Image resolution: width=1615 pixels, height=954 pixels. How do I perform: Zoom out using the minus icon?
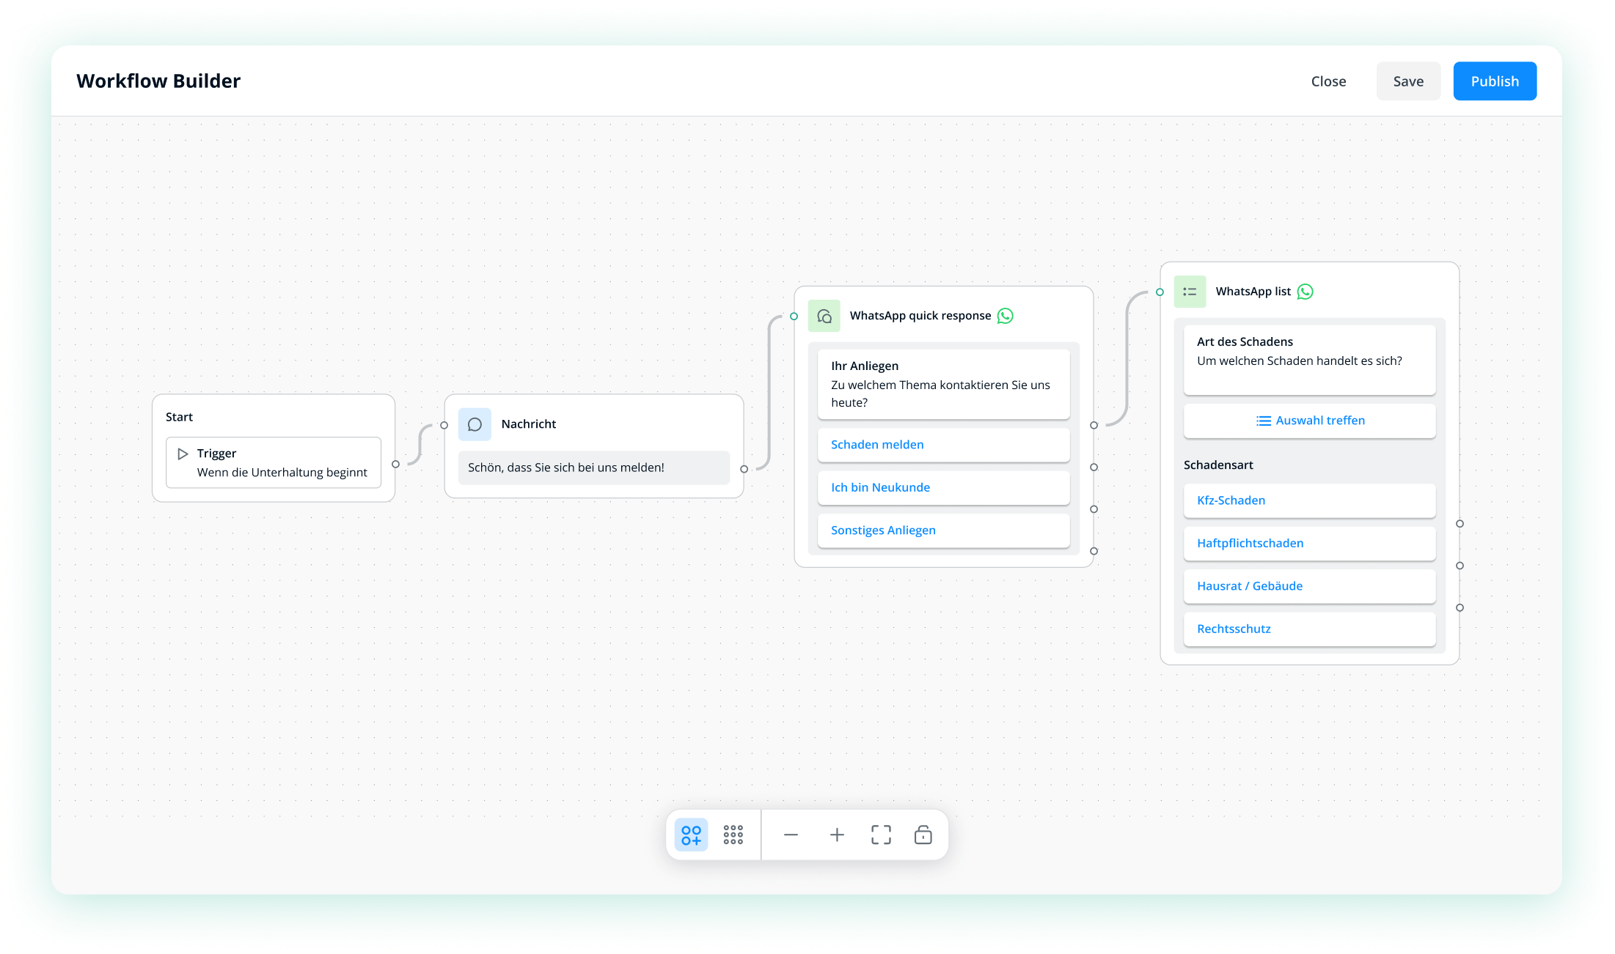791,835
